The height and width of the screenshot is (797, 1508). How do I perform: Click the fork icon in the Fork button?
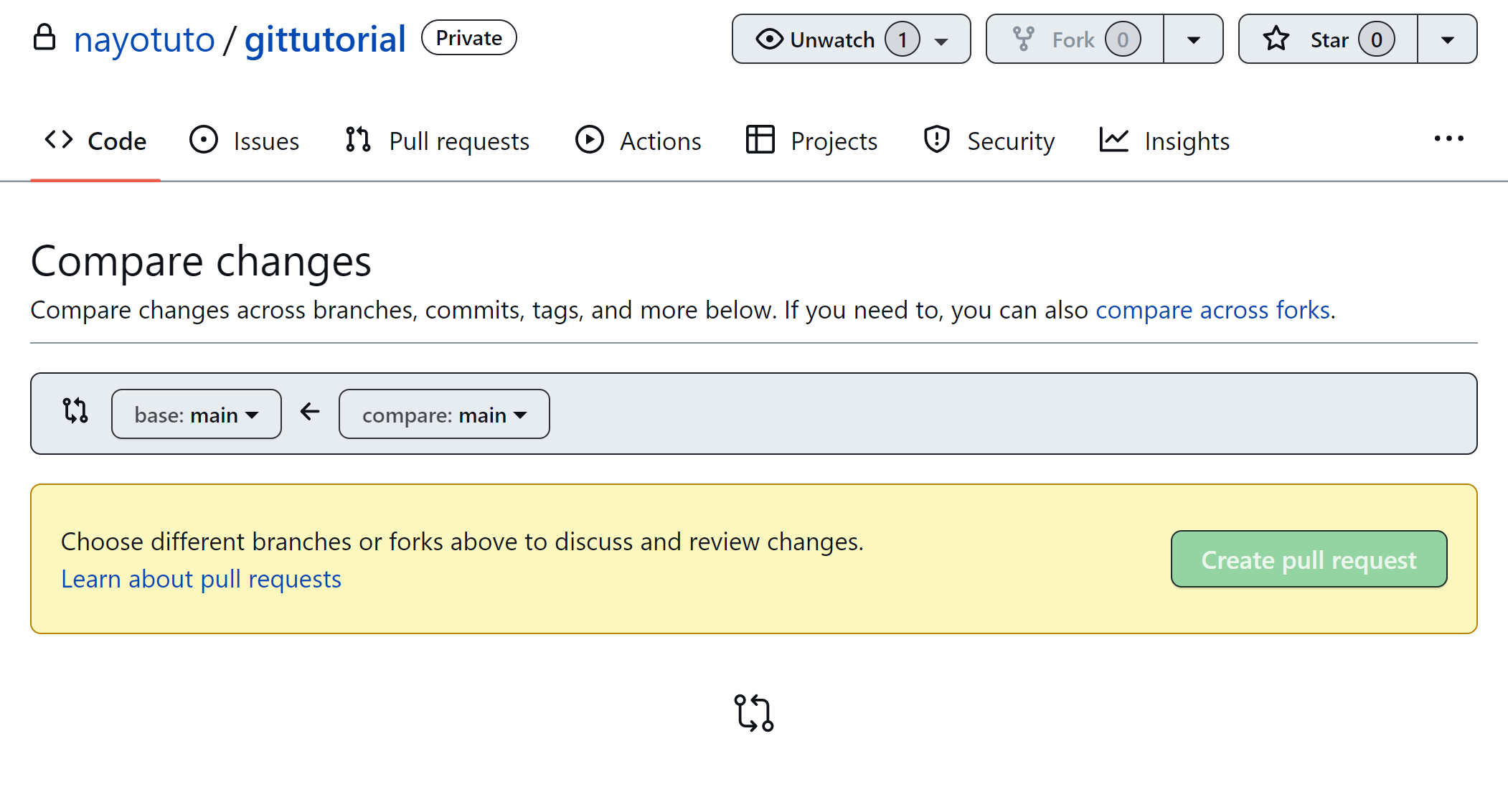(x=1024, y=39)
